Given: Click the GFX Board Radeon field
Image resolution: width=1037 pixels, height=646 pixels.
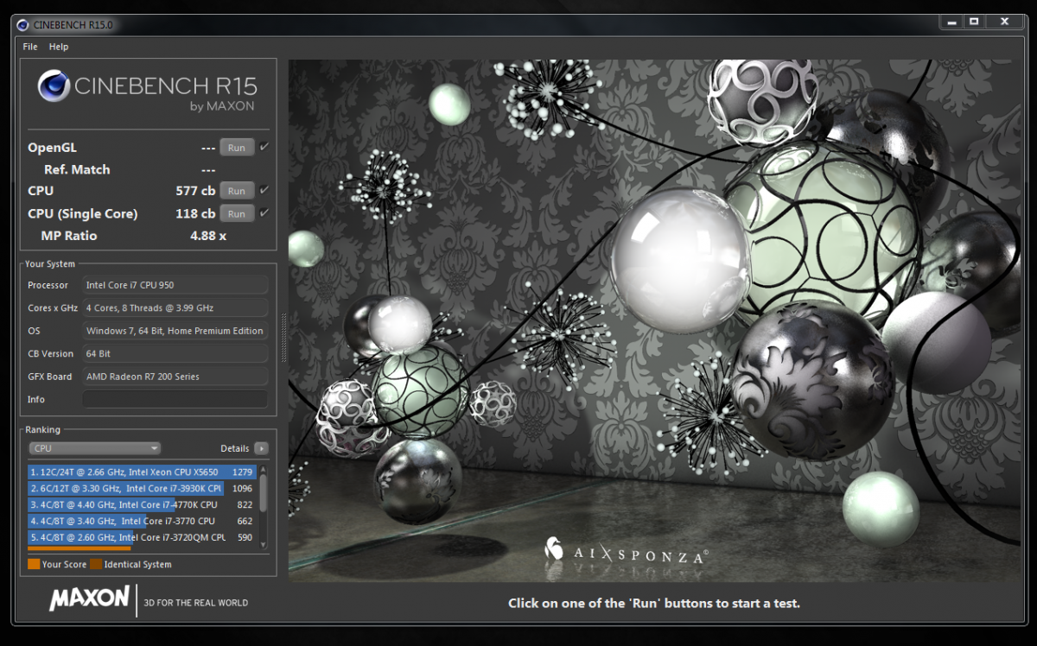Looking at the screenshot, I should pyautogui.click(x=175, y=377).
